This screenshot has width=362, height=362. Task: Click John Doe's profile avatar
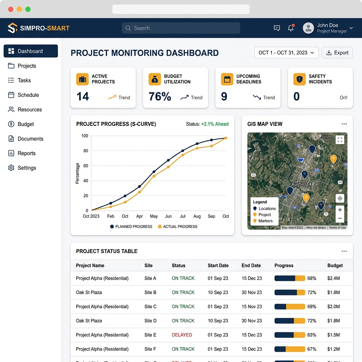click(308, 28)
